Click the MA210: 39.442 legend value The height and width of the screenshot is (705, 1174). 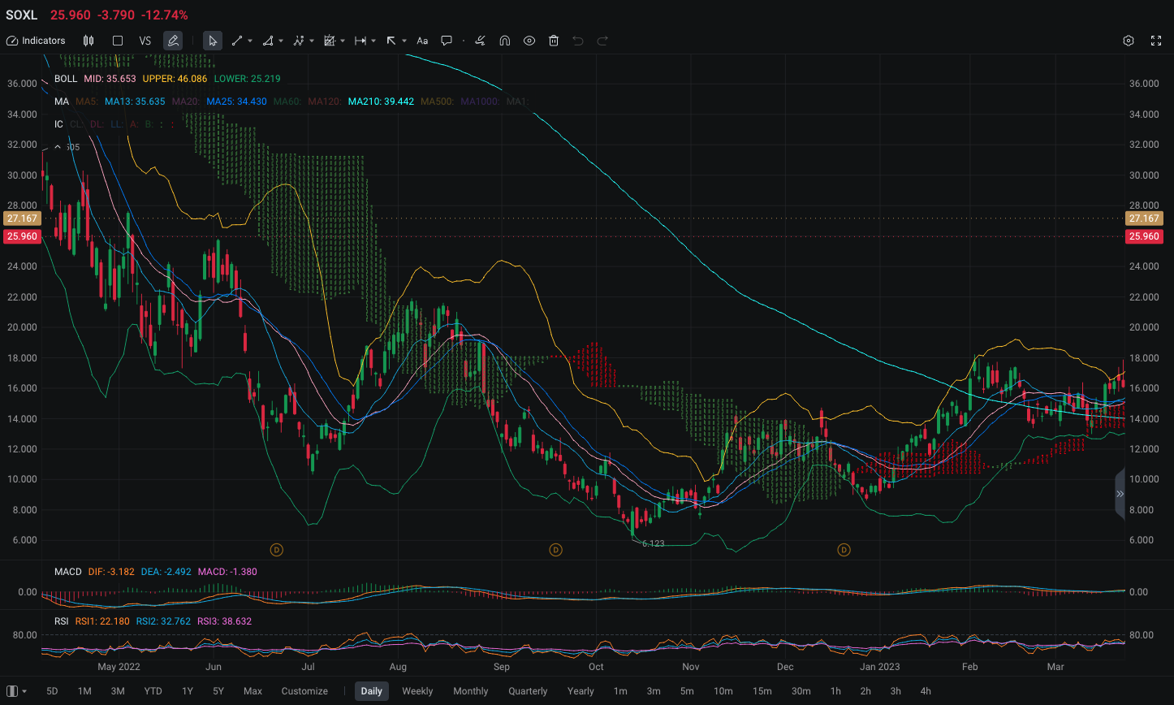coord(381,102)
